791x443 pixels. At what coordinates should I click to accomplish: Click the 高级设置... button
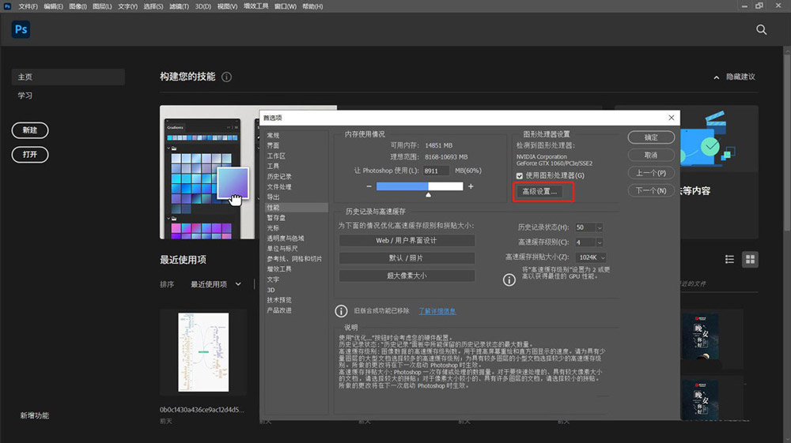click(539, 192)
